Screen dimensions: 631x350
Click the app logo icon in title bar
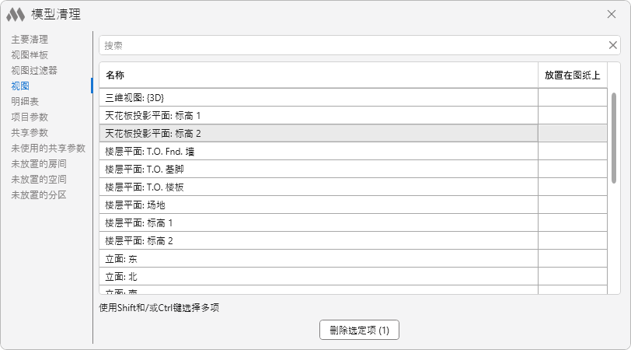click(x=16, y=14)
